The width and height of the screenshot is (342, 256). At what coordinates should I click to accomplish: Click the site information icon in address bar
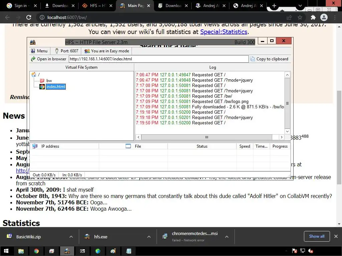click(x=42, y=17)
